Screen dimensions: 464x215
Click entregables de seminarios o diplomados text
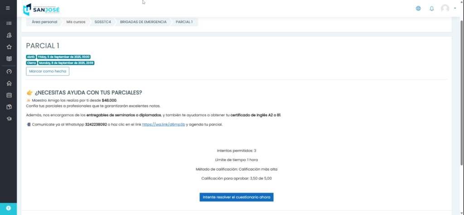click(x=124, y=115)
